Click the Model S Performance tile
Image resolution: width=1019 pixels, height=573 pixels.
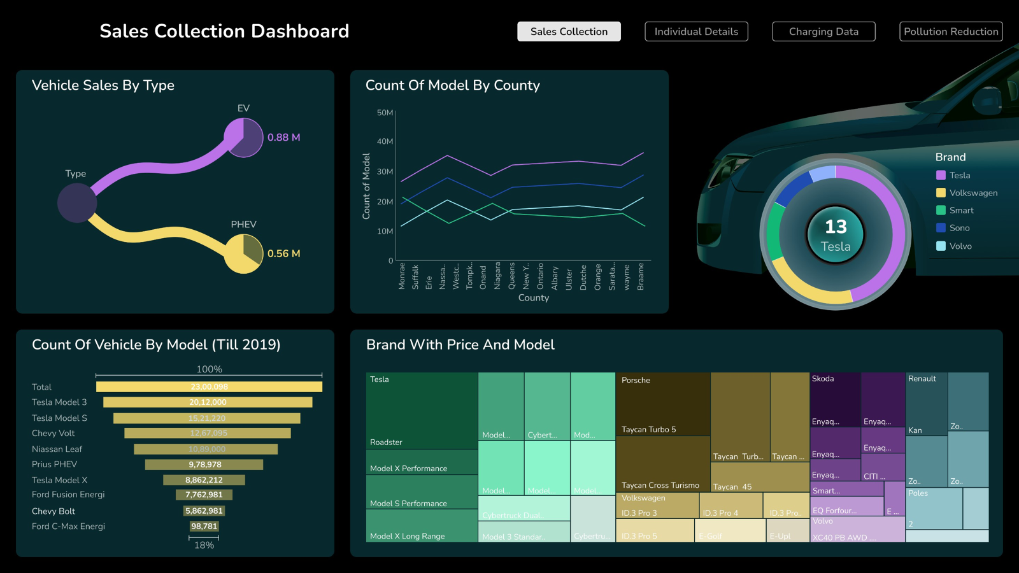click(x=422, y=492)
